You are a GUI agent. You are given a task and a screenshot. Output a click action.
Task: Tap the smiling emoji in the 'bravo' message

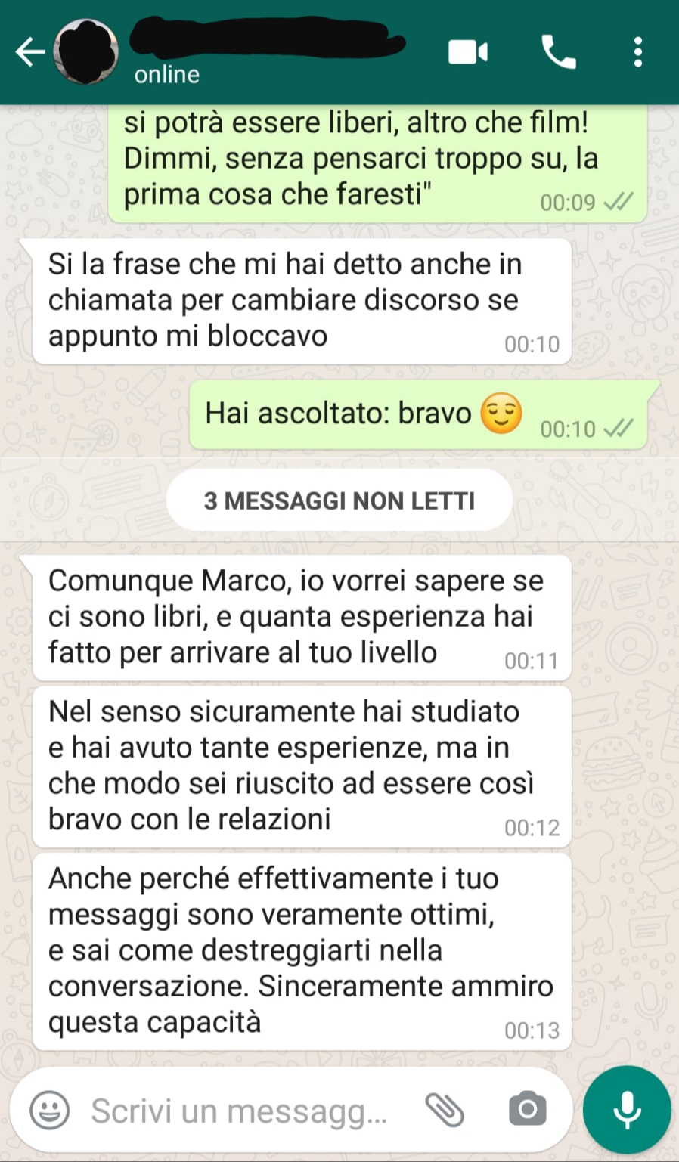[x=501, y=414]
